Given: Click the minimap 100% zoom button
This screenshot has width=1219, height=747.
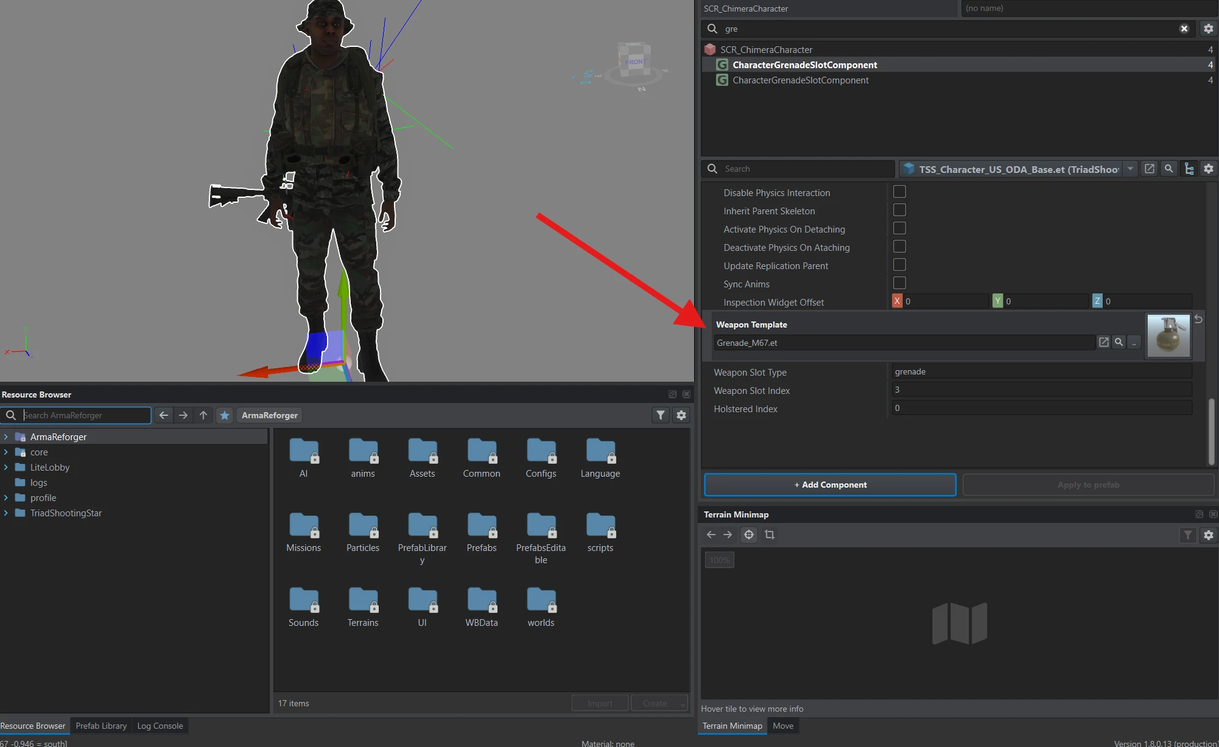Looking at the screenshot, I should (719, 560).
